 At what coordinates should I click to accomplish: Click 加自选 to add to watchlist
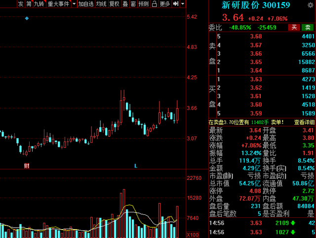point(86,4)
